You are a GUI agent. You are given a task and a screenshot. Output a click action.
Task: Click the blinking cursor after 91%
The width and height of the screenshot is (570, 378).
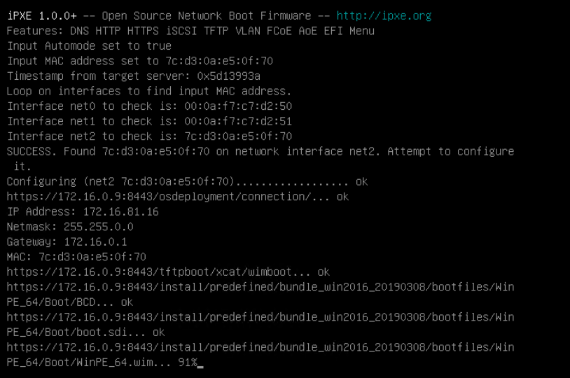(200, 363)
